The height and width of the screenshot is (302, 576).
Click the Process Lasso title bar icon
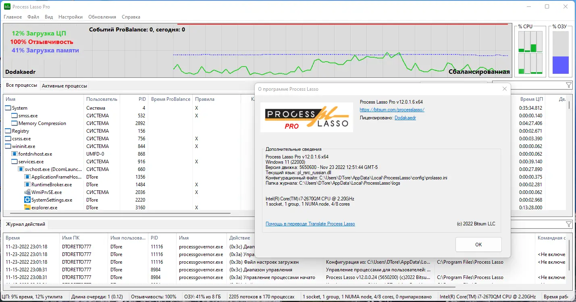coord(7,6)
